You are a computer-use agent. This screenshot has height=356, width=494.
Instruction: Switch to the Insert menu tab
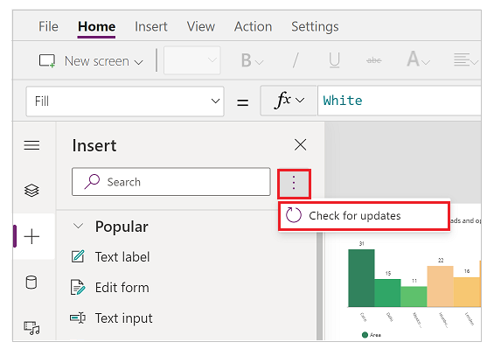pos(151,26)
